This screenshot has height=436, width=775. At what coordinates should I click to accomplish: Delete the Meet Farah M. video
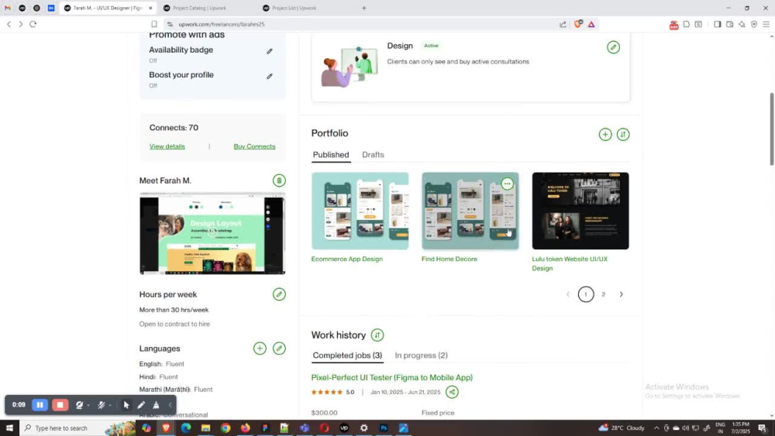coord(279,180)
